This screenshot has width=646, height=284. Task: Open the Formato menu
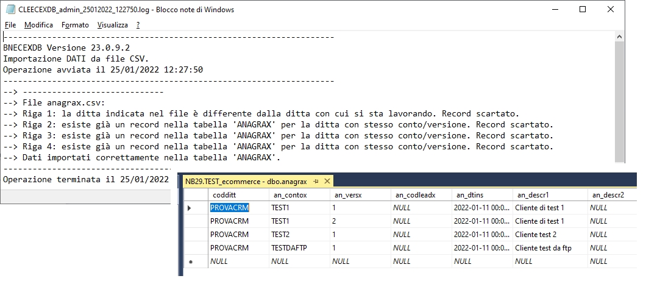point(75,25)
